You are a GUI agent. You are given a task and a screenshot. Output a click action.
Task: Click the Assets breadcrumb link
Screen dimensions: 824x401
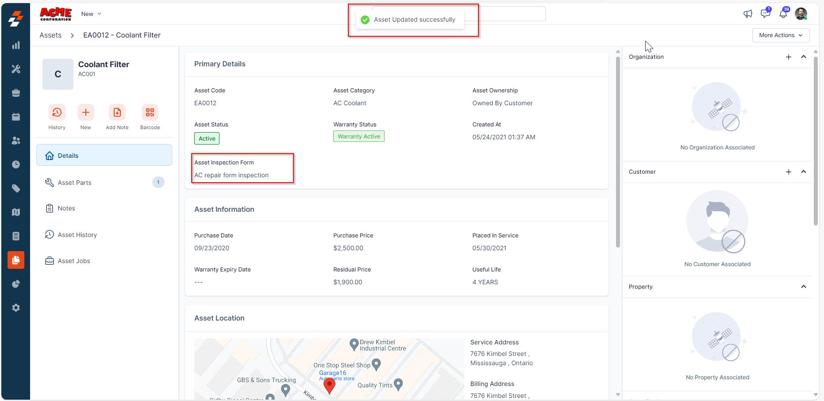50,35
